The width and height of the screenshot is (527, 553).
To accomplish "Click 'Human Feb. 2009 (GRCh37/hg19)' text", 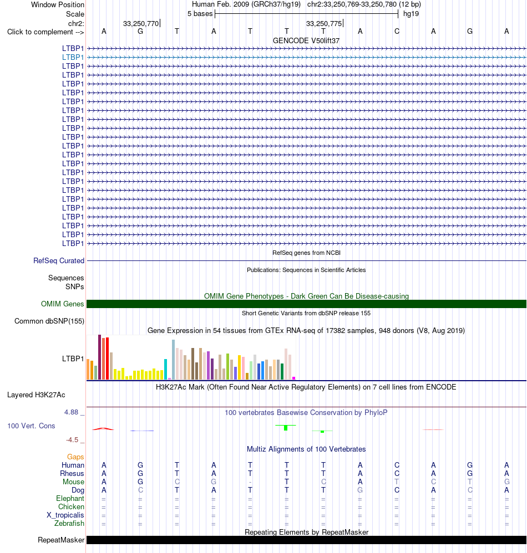I will click(246, 4).
